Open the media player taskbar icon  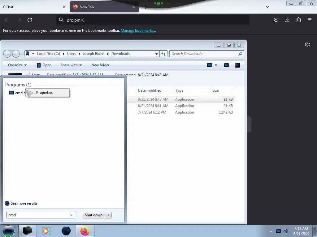[46, 231]
